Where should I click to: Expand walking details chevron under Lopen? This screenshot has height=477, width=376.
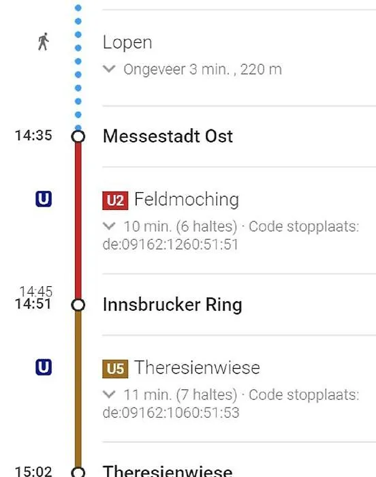(x=109, y=69)
